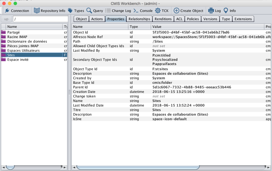
Task: Select Espaces Utilisateurs folder name
Action: (x=23, y=50)
